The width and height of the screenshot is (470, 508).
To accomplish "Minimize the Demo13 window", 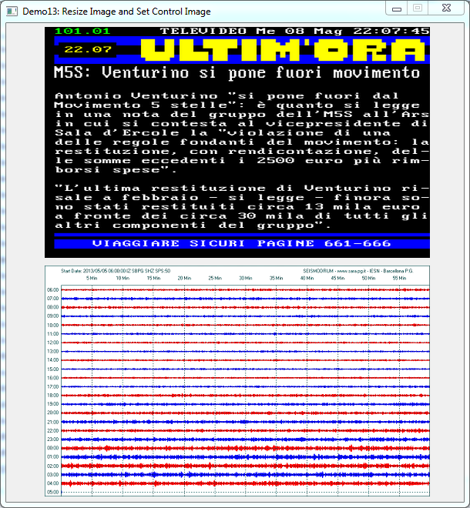I will 396,8.
